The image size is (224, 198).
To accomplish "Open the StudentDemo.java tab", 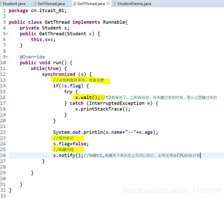I will (132, 4).
